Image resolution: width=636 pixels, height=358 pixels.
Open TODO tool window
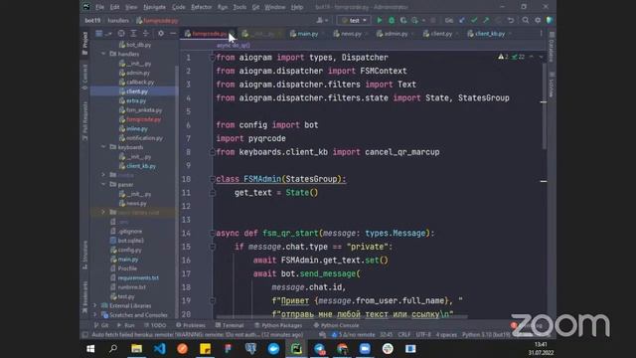click(155, 325)
